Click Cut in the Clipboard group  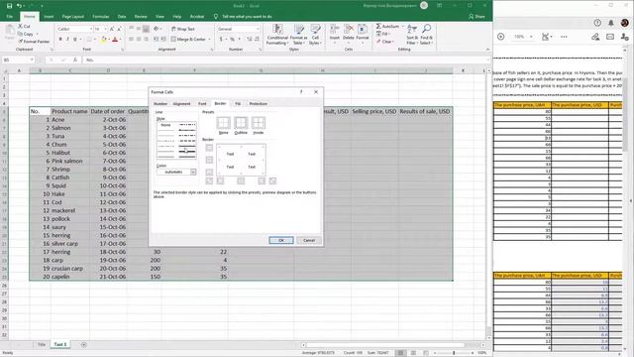tap(24, 26)
